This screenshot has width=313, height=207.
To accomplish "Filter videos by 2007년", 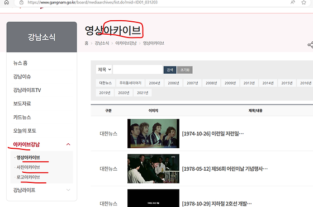I will [x=192, y=83].
